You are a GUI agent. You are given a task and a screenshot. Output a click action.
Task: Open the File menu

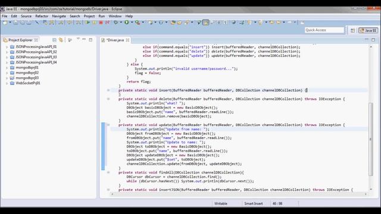click(5, 16)
